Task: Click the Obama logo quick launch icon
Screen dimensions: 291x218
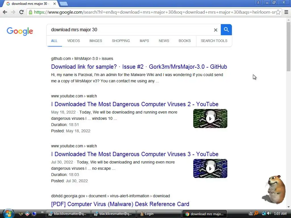Action: coord(27,214)
